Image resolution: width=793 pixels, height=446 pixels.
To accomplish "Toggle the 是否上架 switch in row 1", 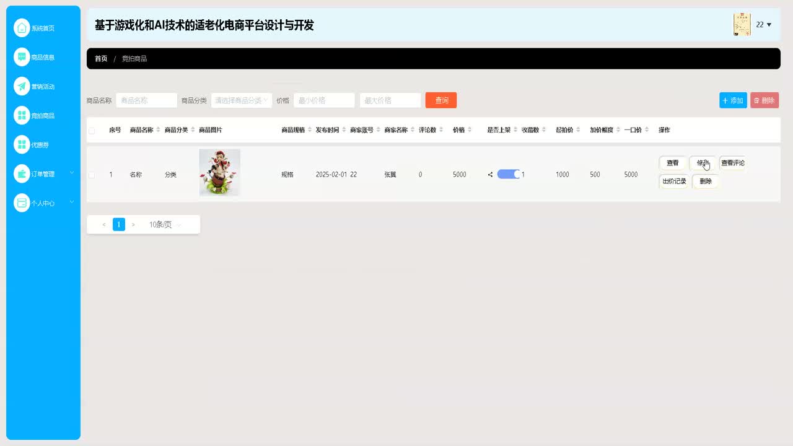I will click(509, 175).
